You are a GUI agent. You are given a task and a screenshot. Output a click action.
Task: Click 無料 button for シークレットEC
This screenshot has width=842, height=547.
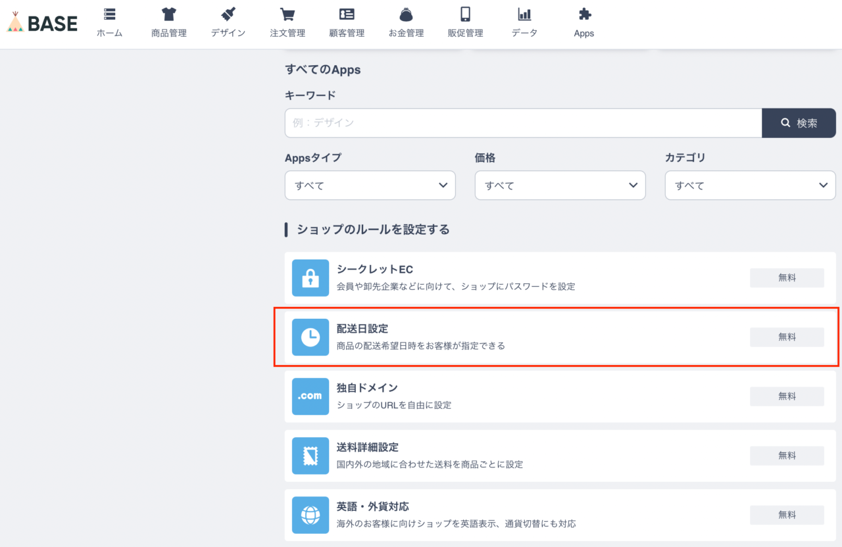coord(787,278)
